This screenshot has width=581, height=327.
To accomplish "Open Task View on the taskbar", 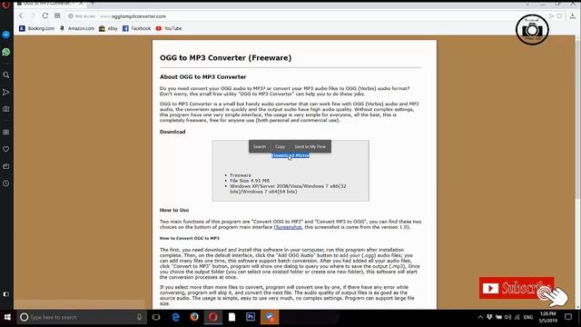I will tap(156, 317).
